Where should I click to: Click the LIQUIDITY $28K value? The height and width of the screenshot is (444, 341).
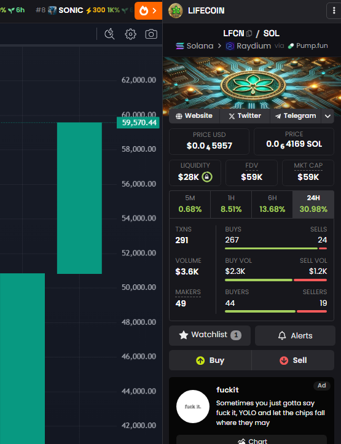[x=189, y=177]
